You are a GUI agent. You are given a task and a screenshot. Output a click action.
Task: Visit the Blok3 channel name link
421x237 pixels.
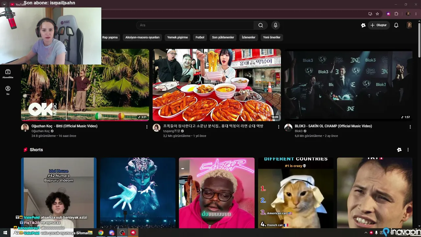pos(299,131)
